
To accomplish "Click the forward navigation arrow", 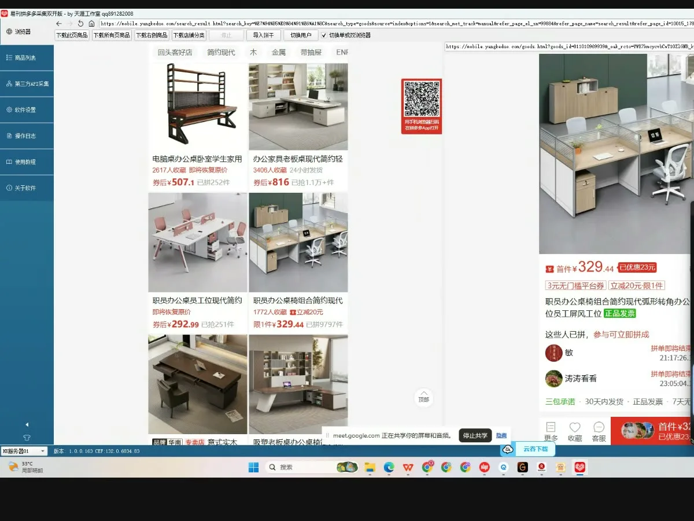I will (70, 24).
